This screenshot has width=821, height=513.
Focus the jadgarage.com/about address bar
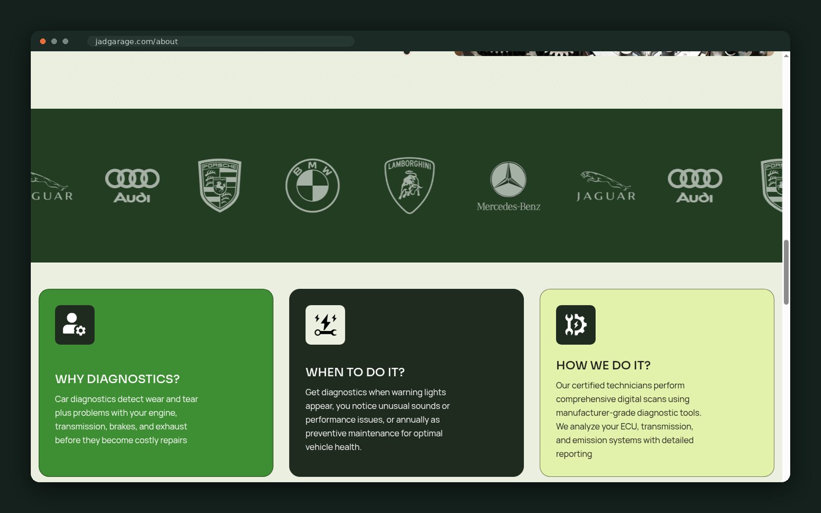tap(221, 42)
